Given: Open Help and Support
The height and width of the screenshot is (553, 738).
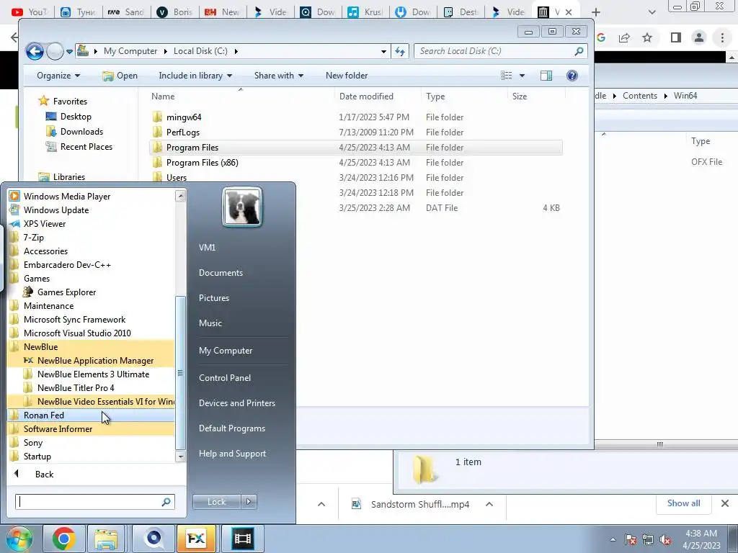Looking at the screenshot, I should point(232,454).
